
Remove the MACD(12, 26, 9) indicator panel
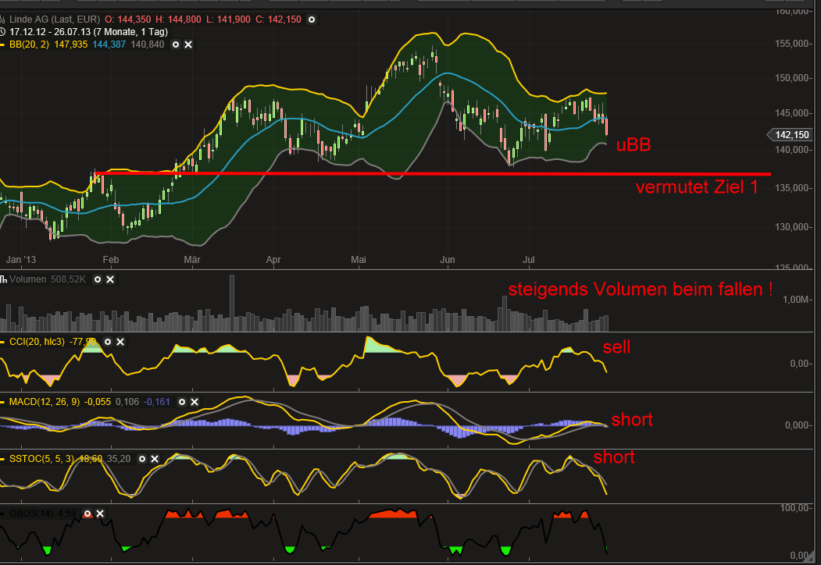[x=195, y=402]
